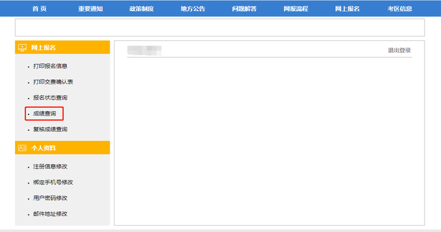The width and height of the screenshot is (441, 232).
Task: Click 退出登录 link
Action: click(x=399, y=50)
